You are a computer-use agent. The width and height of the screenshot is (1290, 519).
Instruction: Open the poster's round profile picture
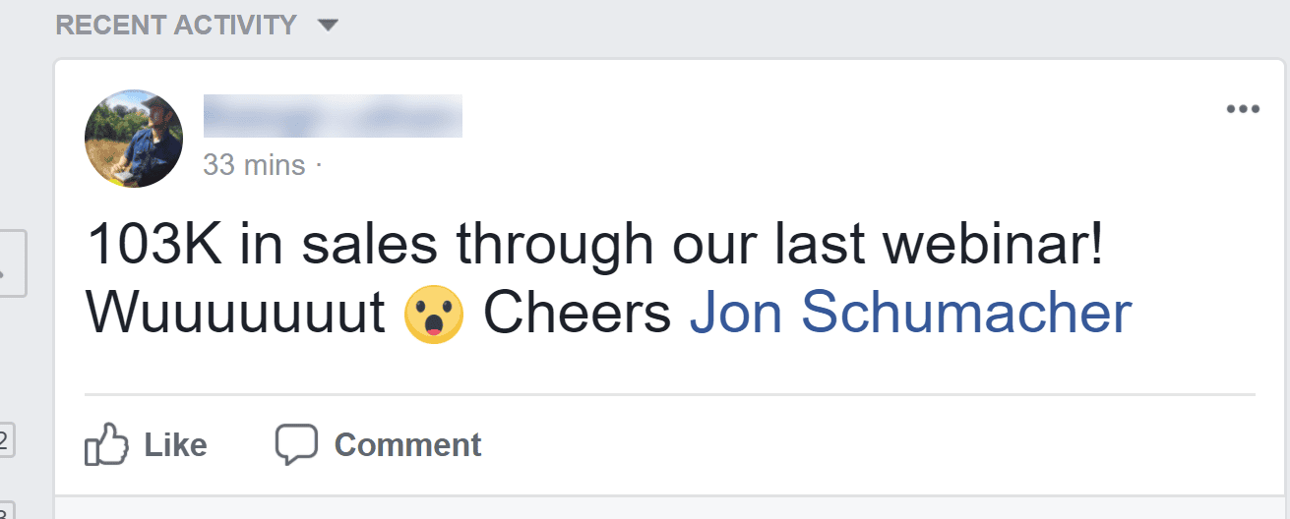pos(134,138)
